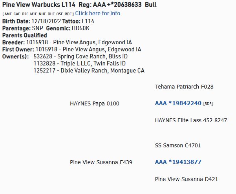Select owner Dixie Valley Ranch, Montague CA
Viewport: 236px width, 194px height.
89,71
